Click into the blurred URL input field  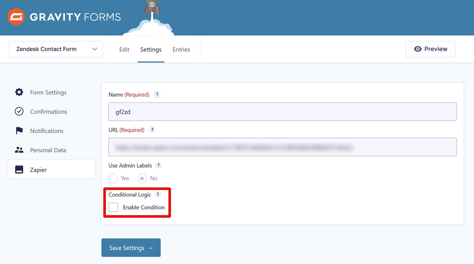pos(283,147)
